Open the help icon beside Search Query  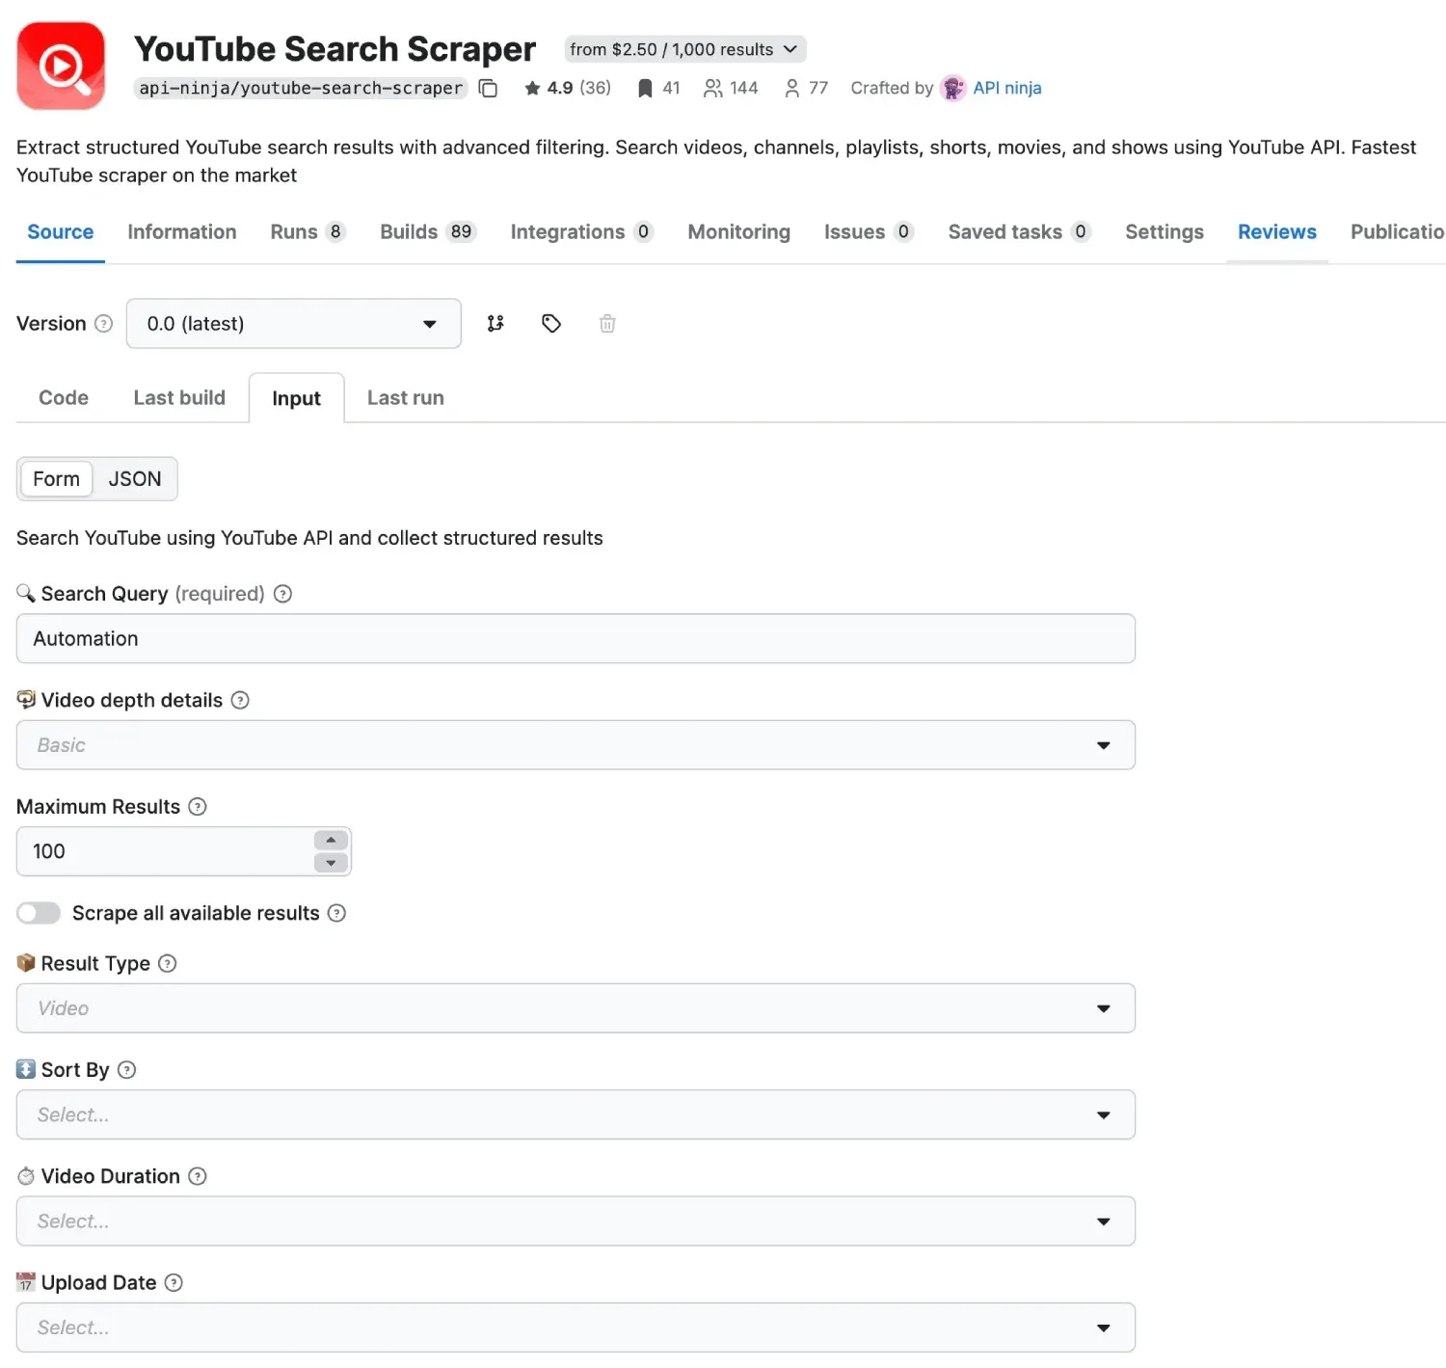[282, 594]
